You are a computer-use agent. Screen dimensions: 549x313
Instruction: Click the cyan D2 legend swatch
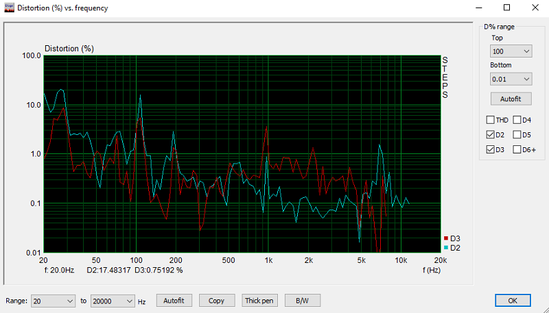(445, 248)
